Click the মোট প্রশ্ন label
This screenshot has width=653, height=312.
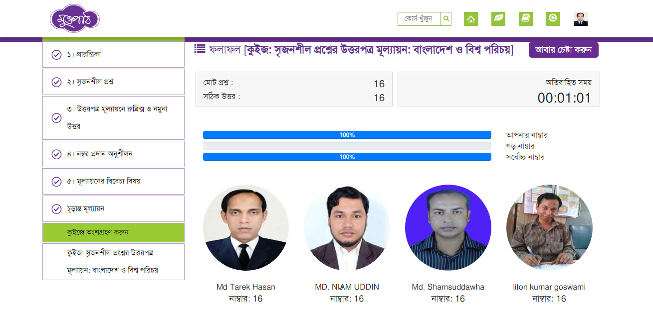pyautogui.click(x=218, y=83)
